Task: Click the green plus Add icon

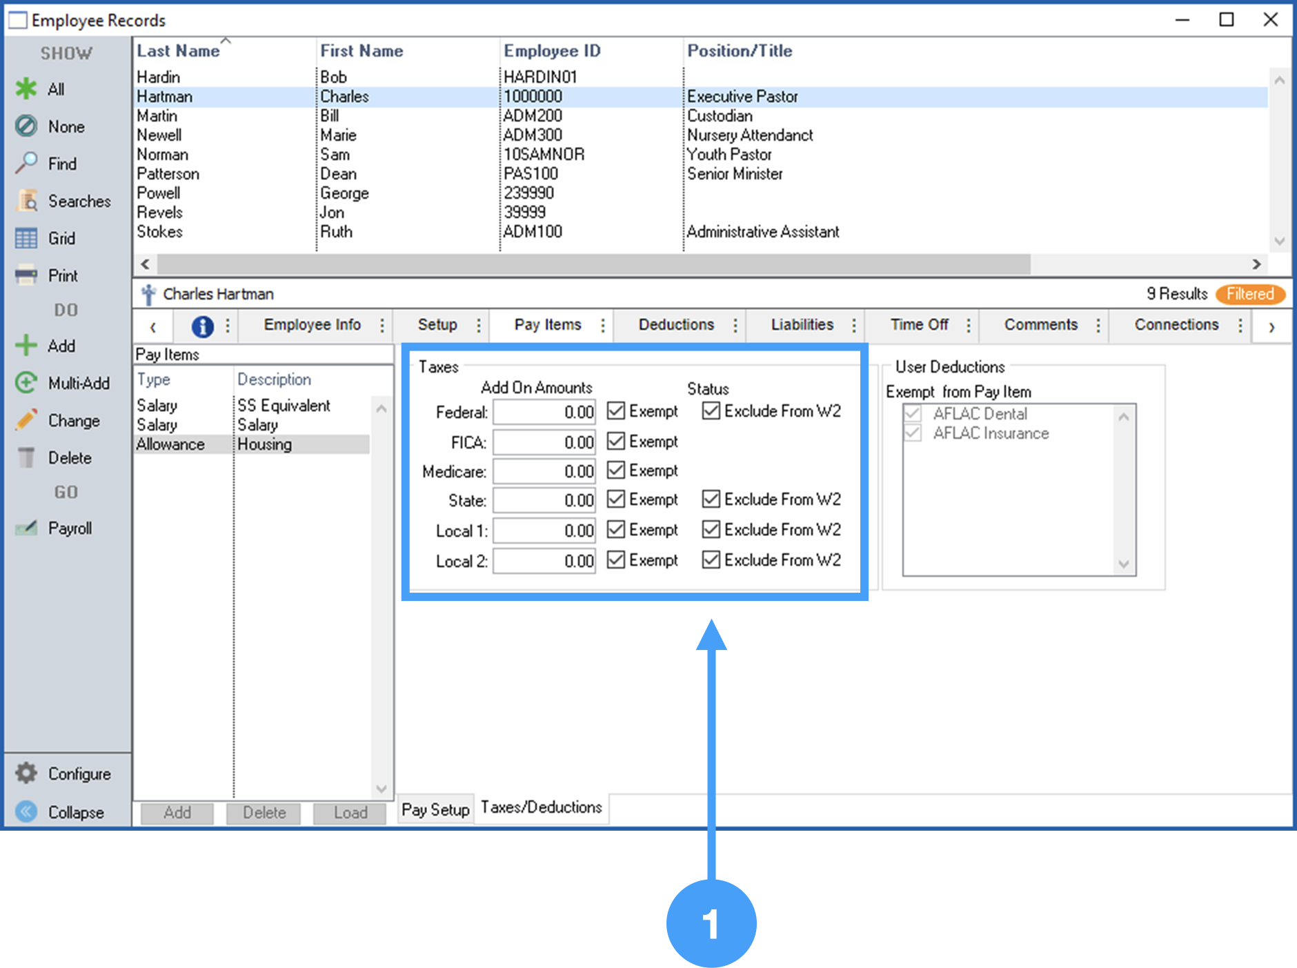Action: coord(26,346)
